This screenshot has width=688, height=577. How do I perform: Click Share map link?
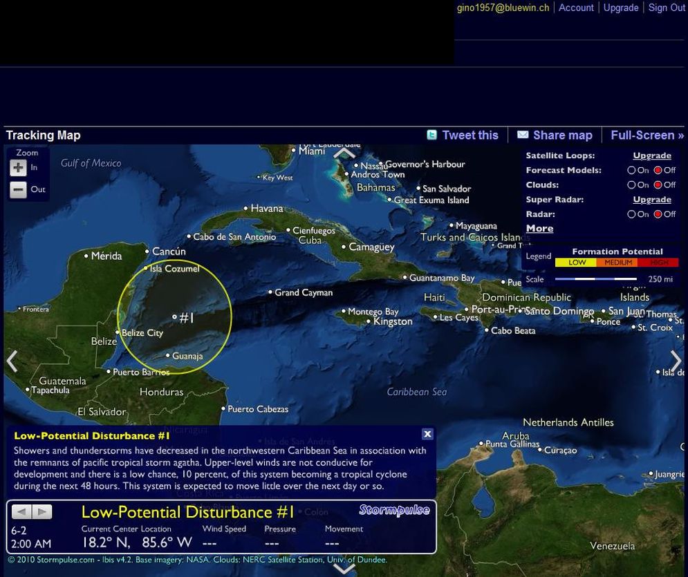(x=562, y=135)
